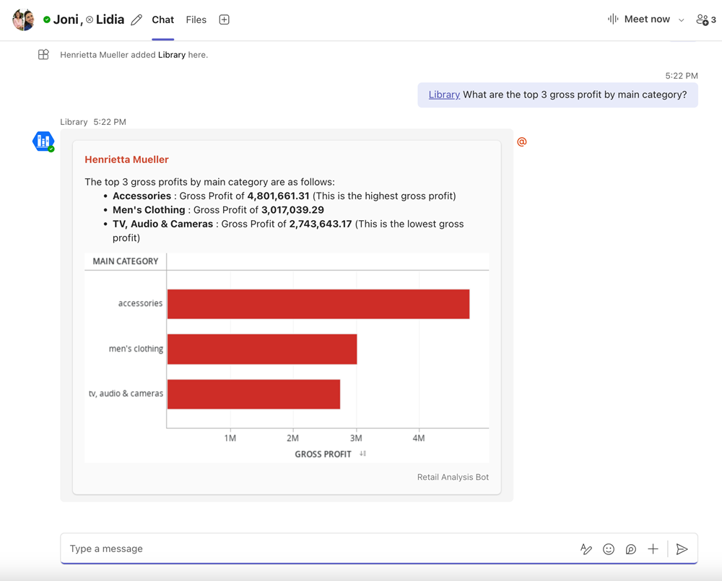Click the pencil icon to rename chat

point(136,20)
